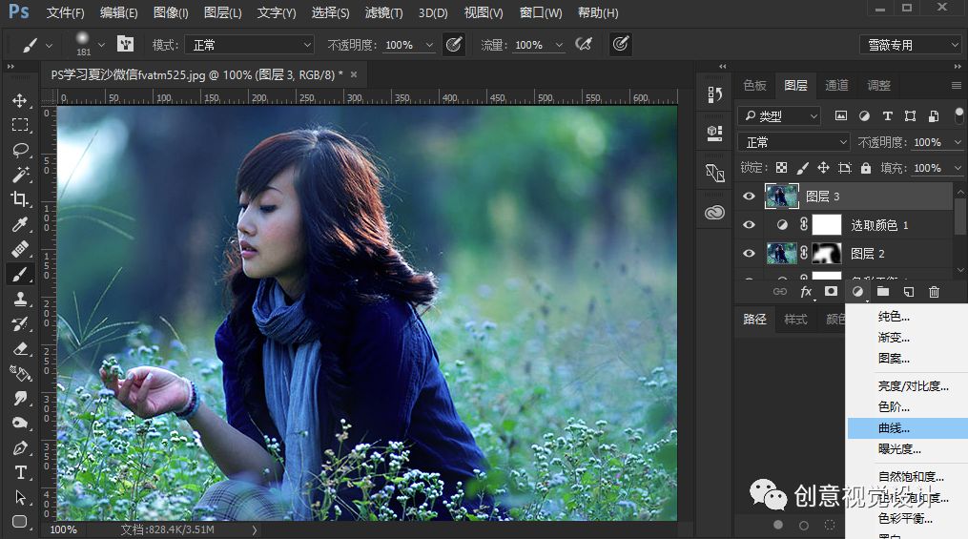
Task: Select the Clone Stamp tool
Action: click(20, 299)
